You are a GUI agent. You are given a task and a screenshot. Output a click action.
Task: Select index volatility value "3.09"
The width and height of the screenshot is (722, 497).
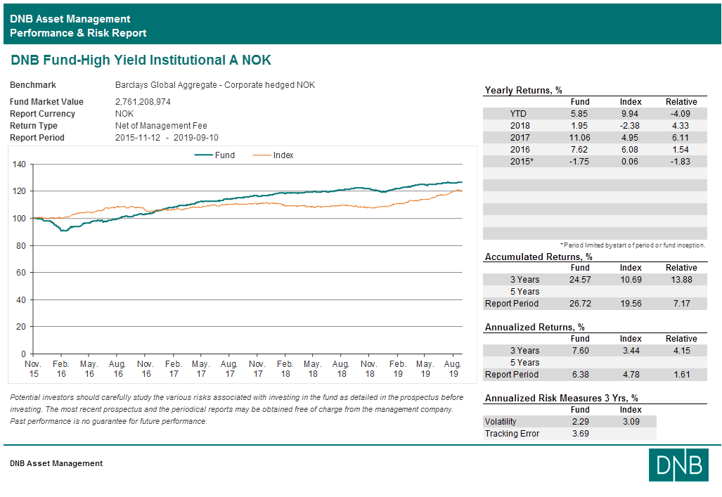[x=631, y=422]
